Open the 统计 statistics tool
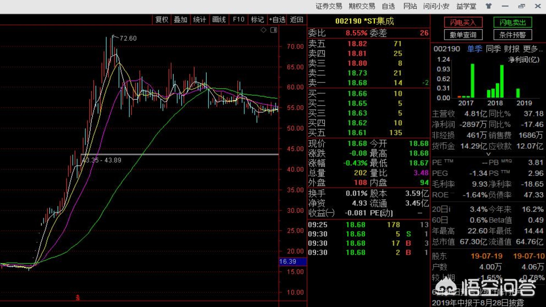 pyautogui.click(x=199, y=20)
